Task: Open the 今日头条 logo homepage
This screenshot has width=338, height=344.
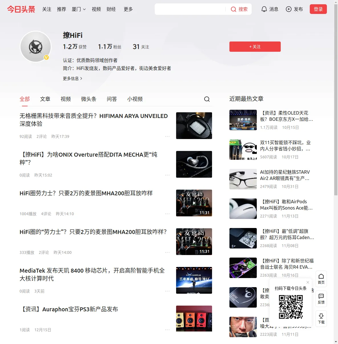Action: [21, 9]
